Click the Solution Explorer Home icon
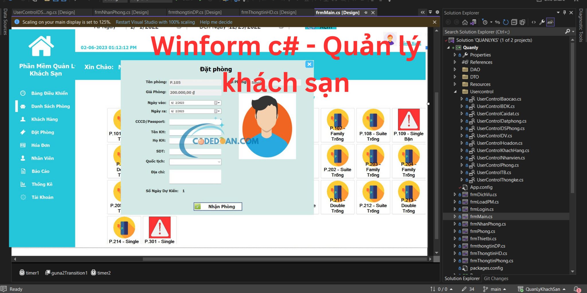This screenshot has width=587, height=293. point(465,22)
